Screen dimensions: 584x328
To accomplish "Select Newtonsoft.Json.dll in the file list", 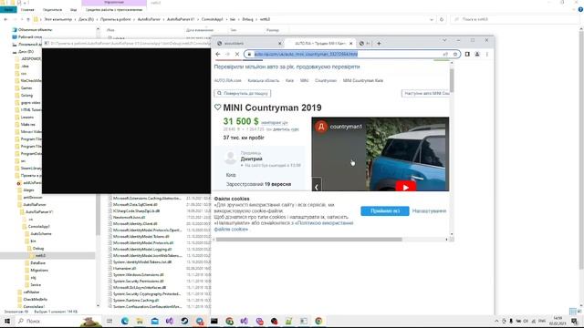I will (x=129, y=217).
